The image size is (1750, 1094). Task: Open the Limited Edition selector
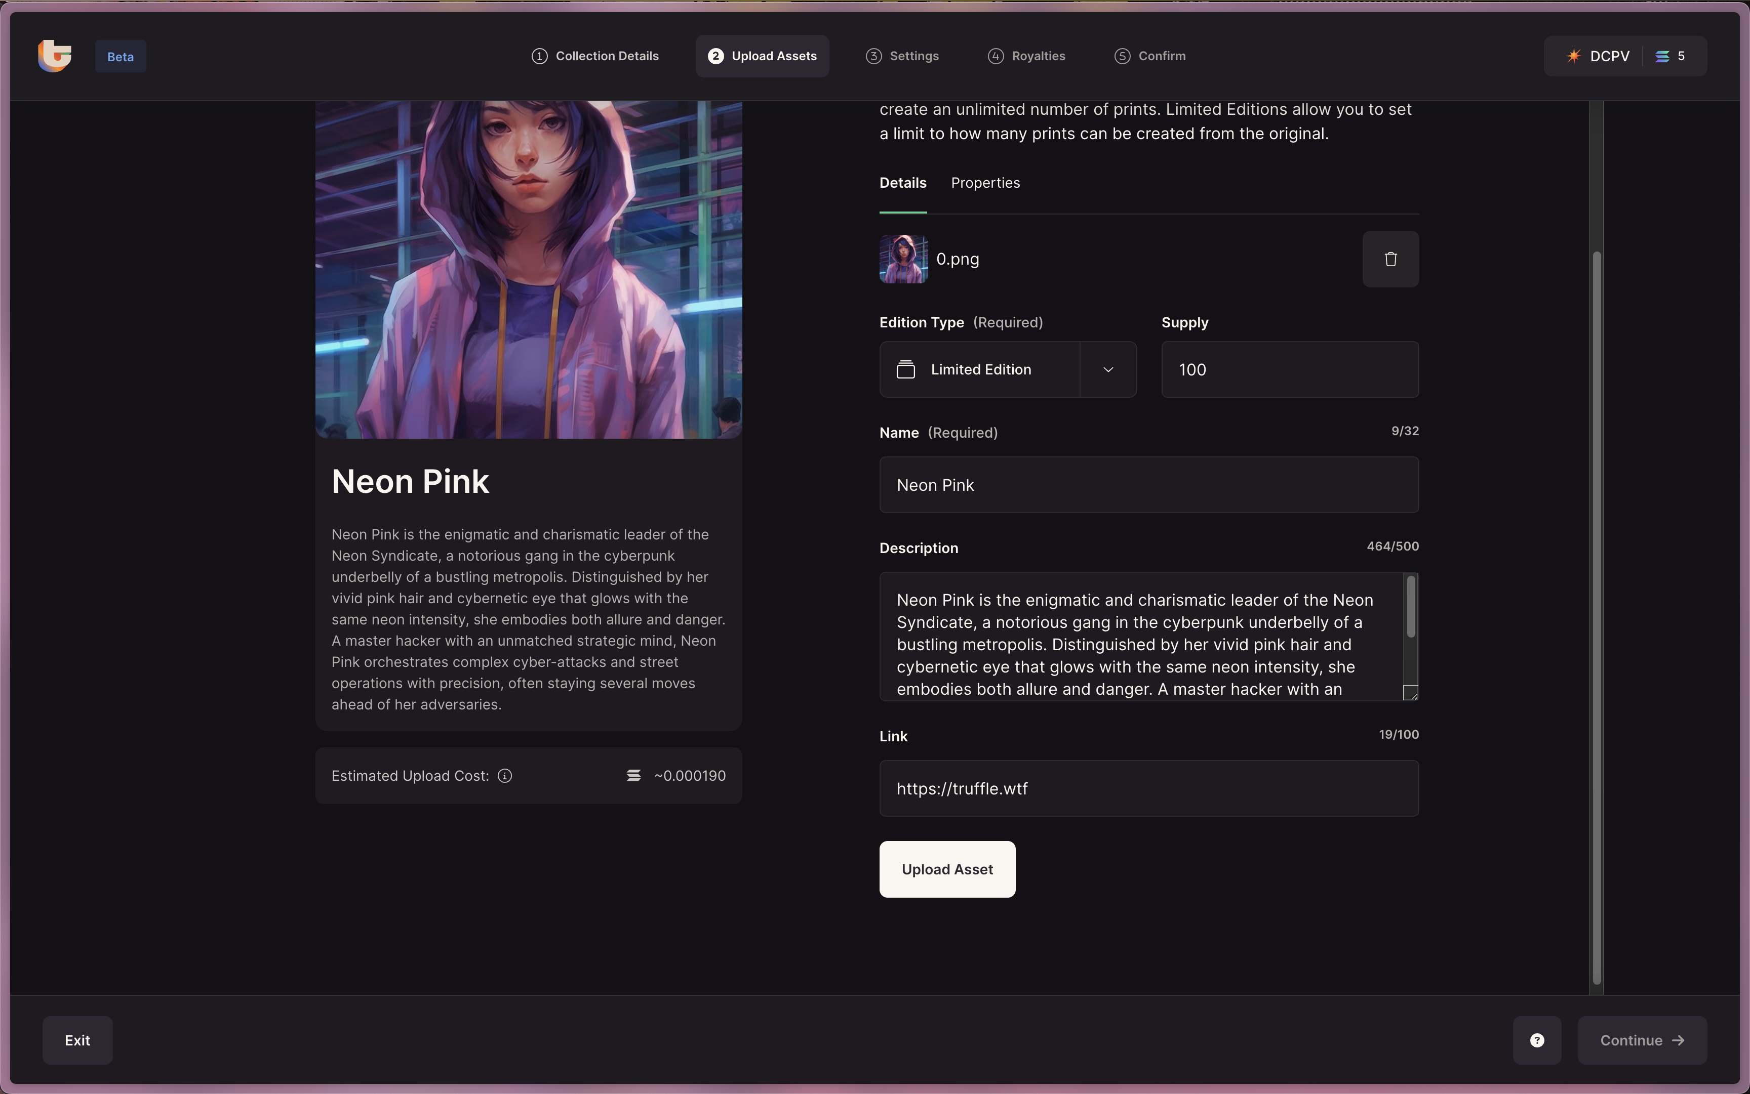(x=980, y=370)
